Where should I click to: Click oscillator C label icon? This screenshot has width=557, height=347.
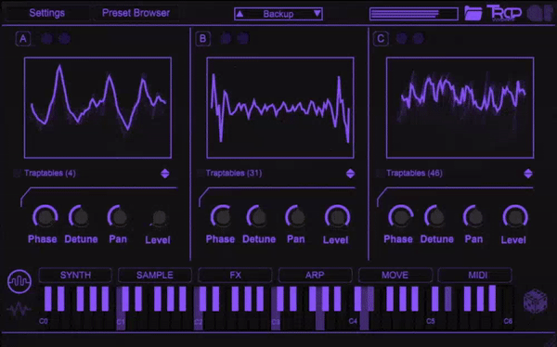381,39
